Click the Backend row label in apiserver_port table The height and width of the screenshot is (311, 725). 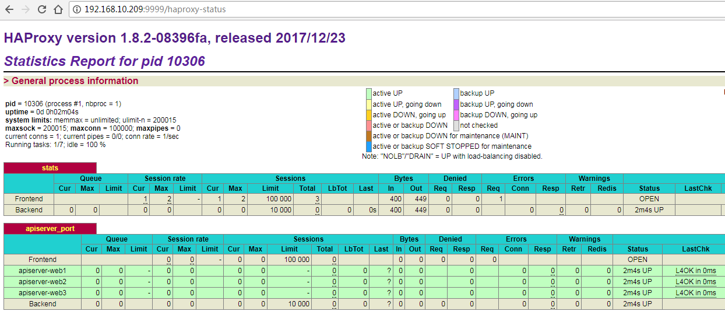coord(43,304)
